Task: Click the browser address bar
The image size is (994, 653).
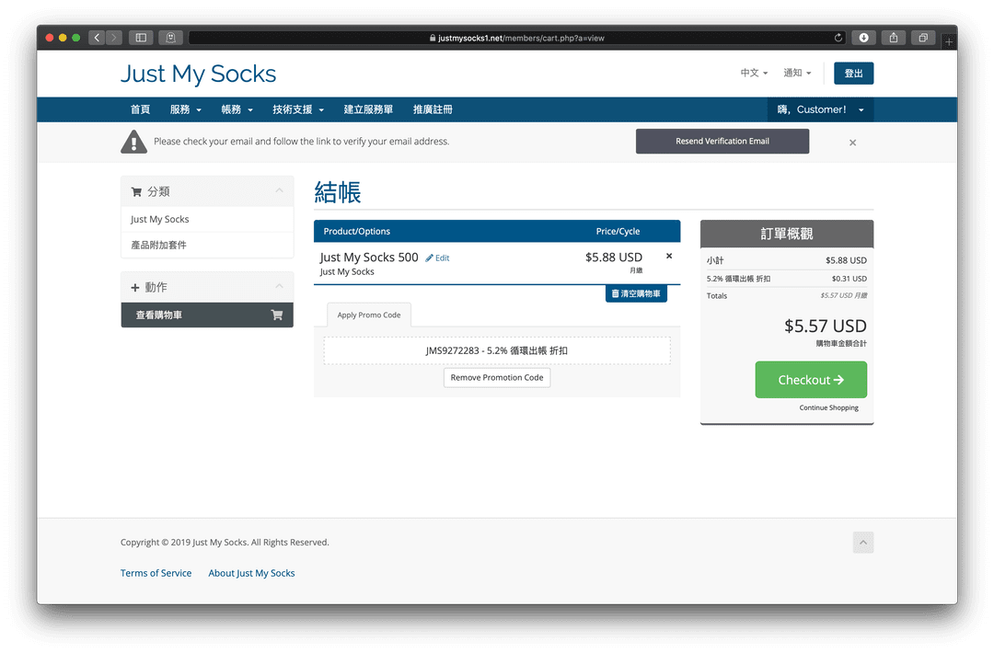Action: coord(516,38)
